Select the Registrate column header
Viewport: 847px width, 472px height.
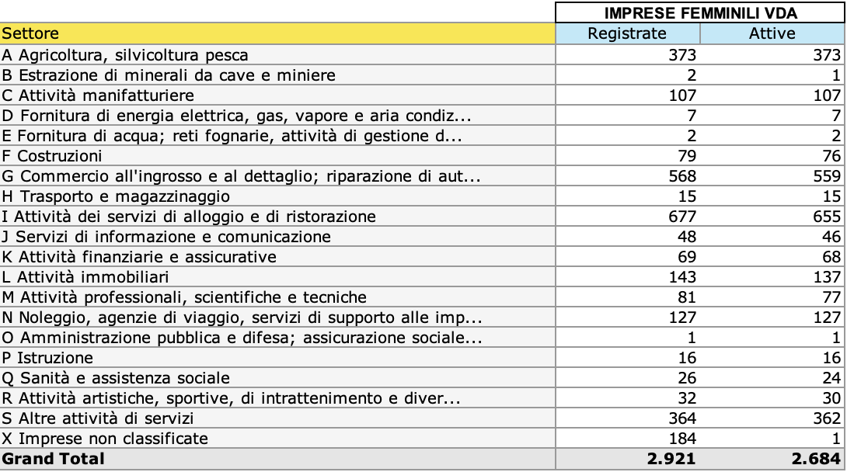click(x=627, y=33)
